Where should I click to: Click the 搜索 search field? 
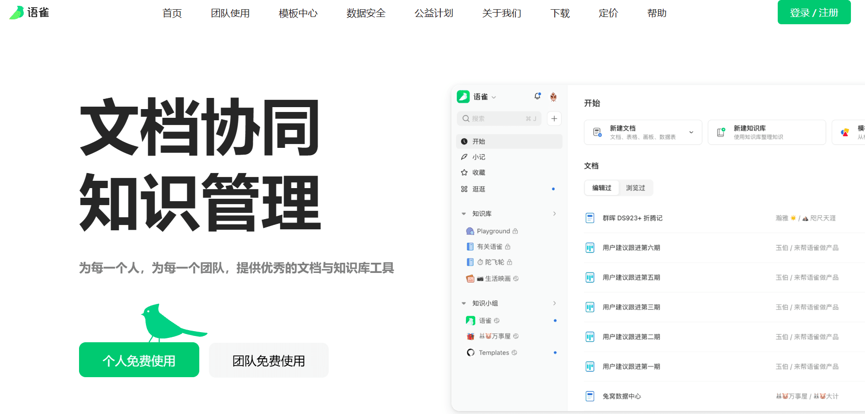[x=499, y=118]
